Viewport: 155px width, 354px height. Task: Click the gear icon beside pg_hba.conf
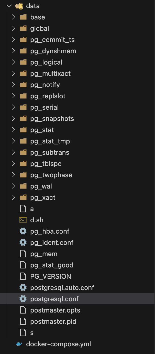coord(23,231)
